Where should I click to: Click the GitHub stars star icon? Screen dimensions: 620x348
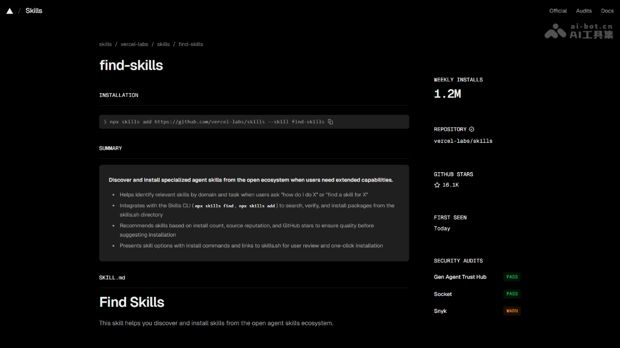pyautogui.click(x=437, y=185)
